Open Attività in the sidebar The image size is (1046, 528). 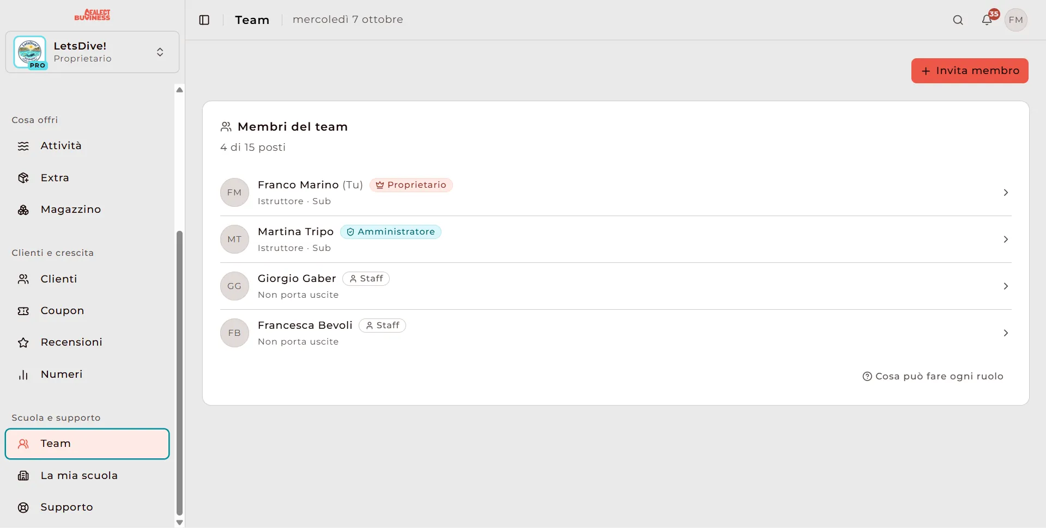[87, 146]
